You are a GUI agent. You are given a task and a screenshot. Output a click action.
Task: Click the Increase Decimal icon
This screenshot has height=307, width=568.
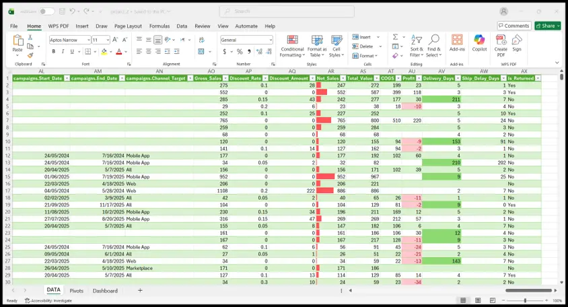[259, 52]
